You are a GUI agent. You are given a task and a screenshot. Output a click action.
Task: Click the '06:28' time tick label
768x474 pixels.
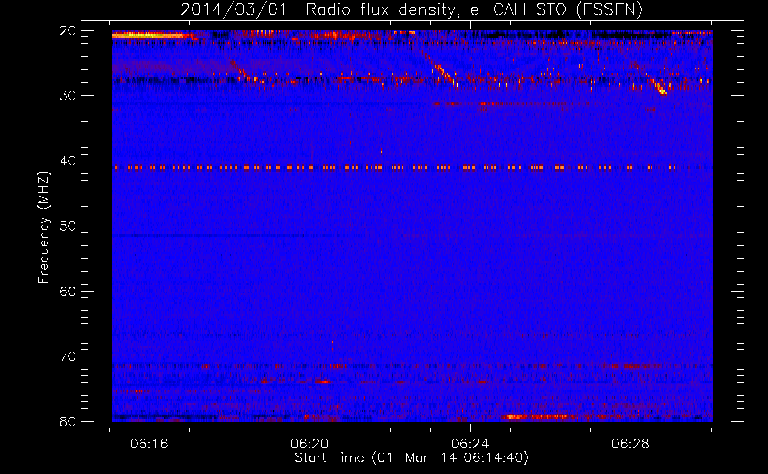pos(630,444)
